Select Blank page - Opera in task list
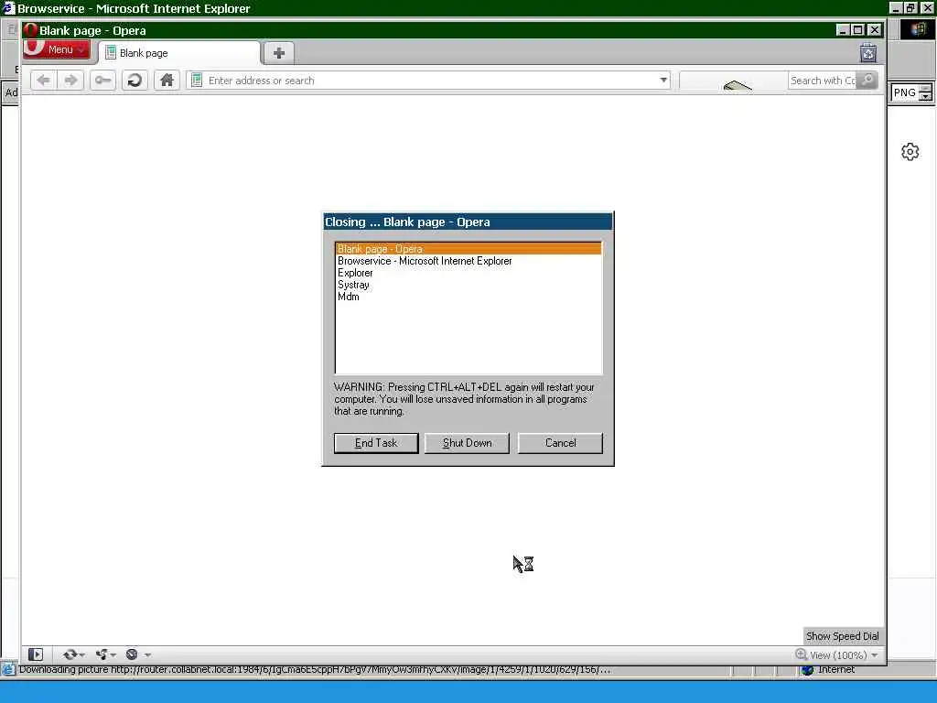Screen dimensions: 937x703 (468, 249)
